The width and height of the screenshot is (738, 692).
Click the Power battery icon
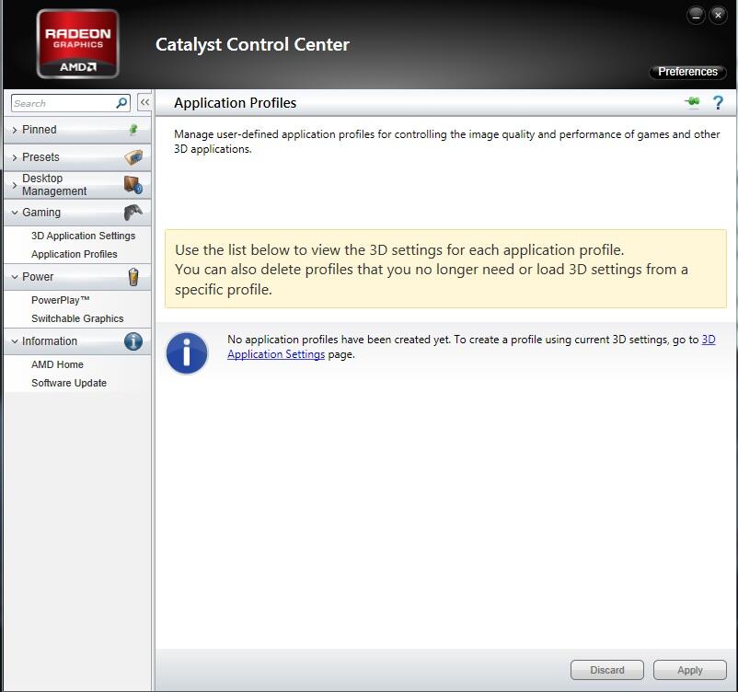(133, 277)
